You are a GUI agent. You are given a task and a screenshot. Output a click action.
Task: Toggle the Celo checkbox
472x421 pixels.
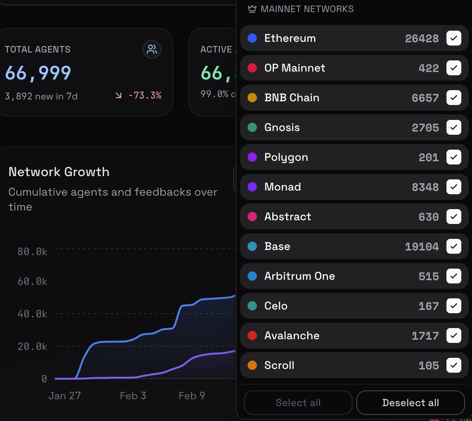[x=453, y=306]
